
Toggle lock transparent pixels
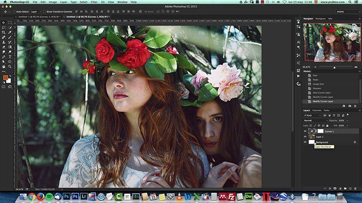tap(311, 125)
